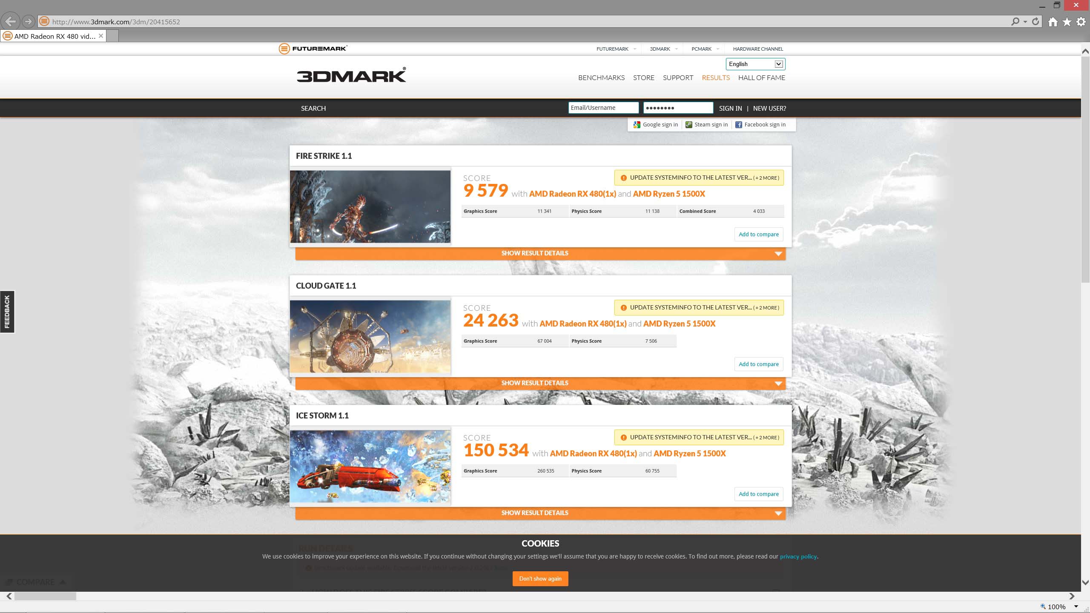Click Don't show again cookie button
This screenshot has width=1090, height=613.
point(540,579)
